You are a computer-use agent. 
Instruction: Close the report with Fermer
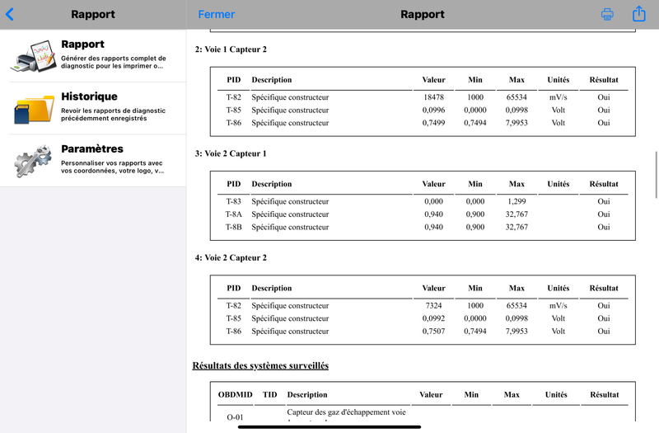(216, 14)
